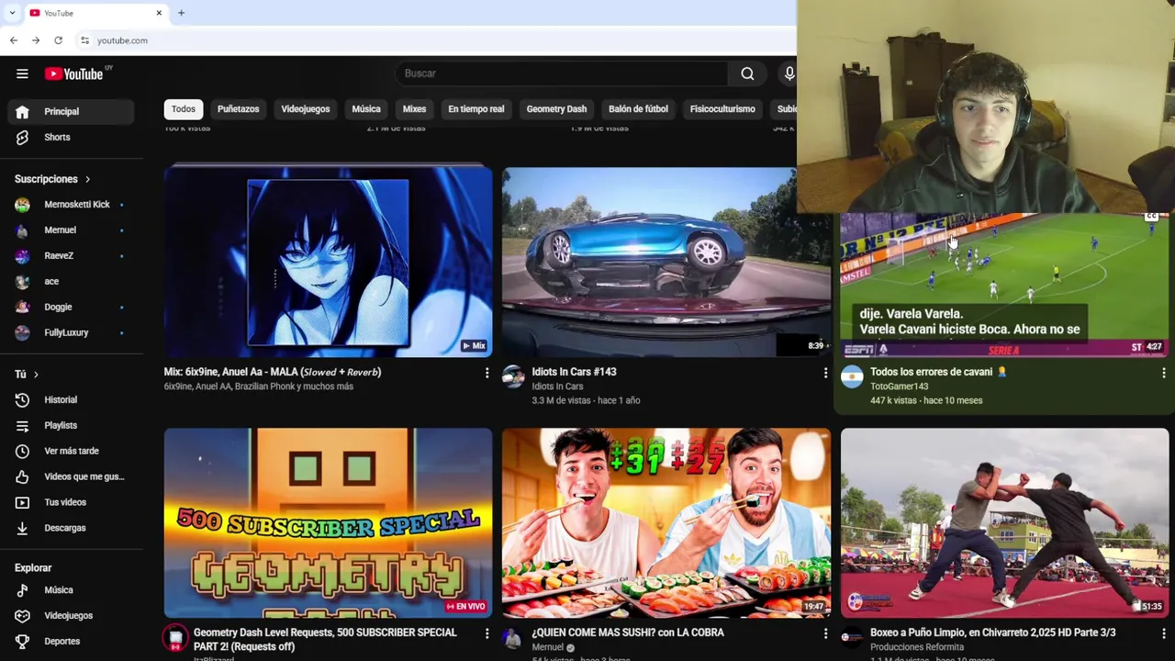This screenshot has width=1175, height=661.
Task: Open options menu for Geometry Dash stream
Action: [487, 633]
